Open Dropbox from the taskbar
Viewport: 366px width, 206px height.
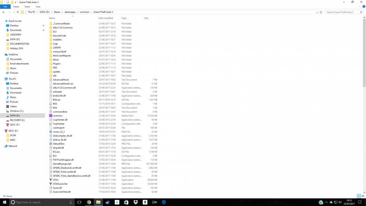click(x=136, y=202)
